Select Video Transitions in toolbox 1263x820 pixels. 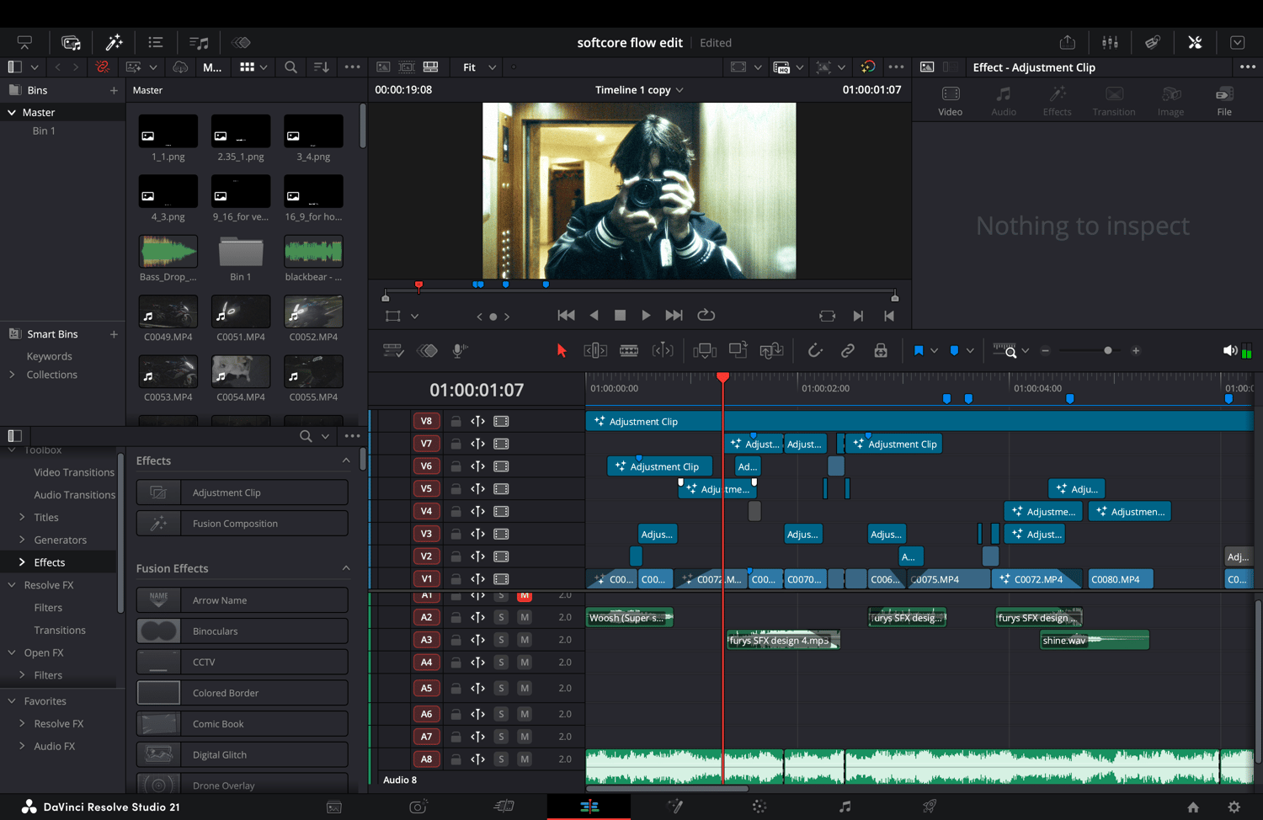[x=74, y=472]
